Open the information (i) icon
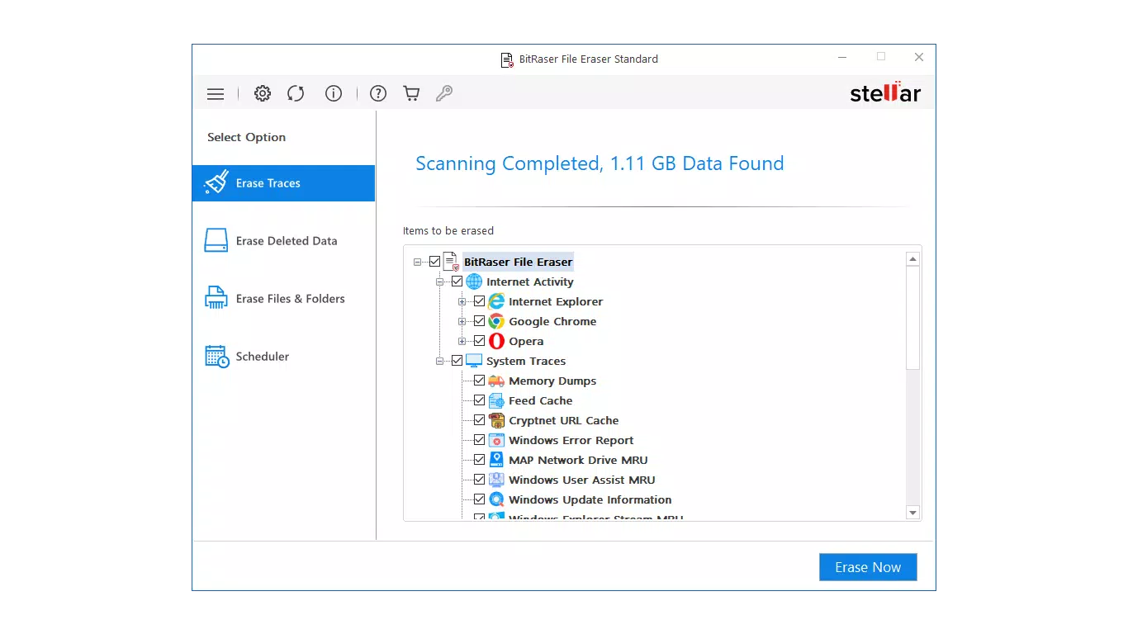The image size is (1128, 634). 334,93
